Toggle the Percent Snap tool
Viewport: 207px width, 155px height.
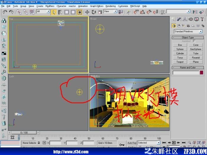(149, 12)
